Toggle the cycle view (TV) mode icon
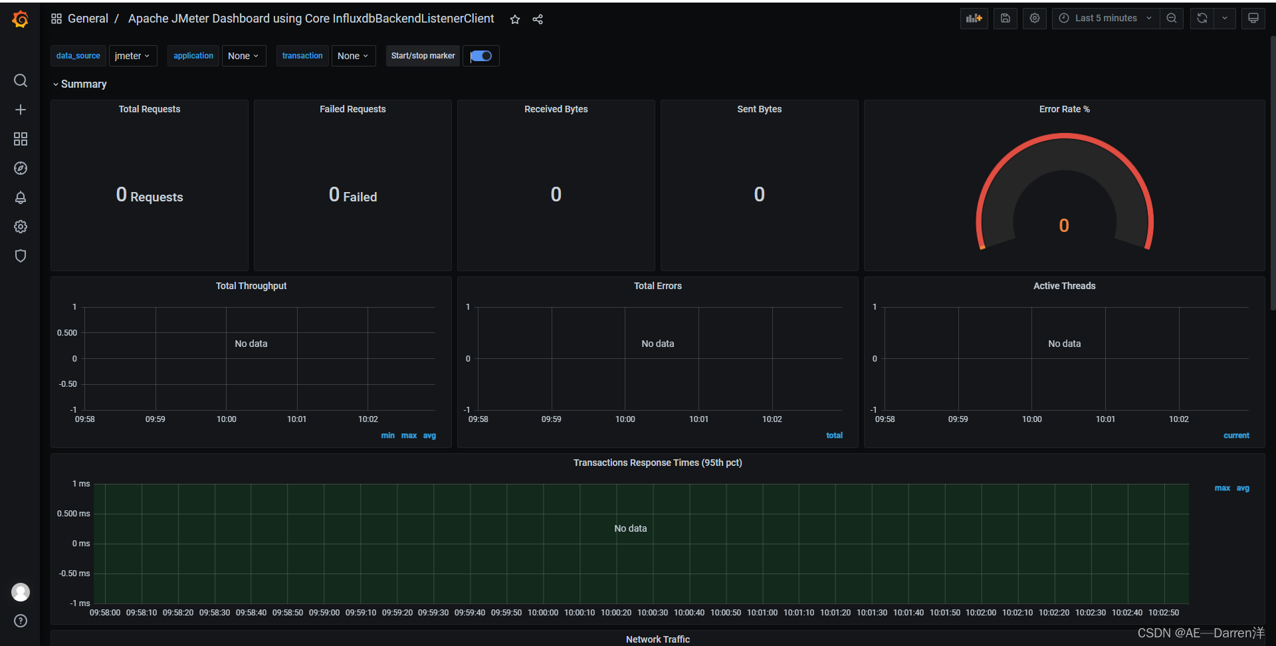This screenshot has height=646, width=1276. point(1253,18)
